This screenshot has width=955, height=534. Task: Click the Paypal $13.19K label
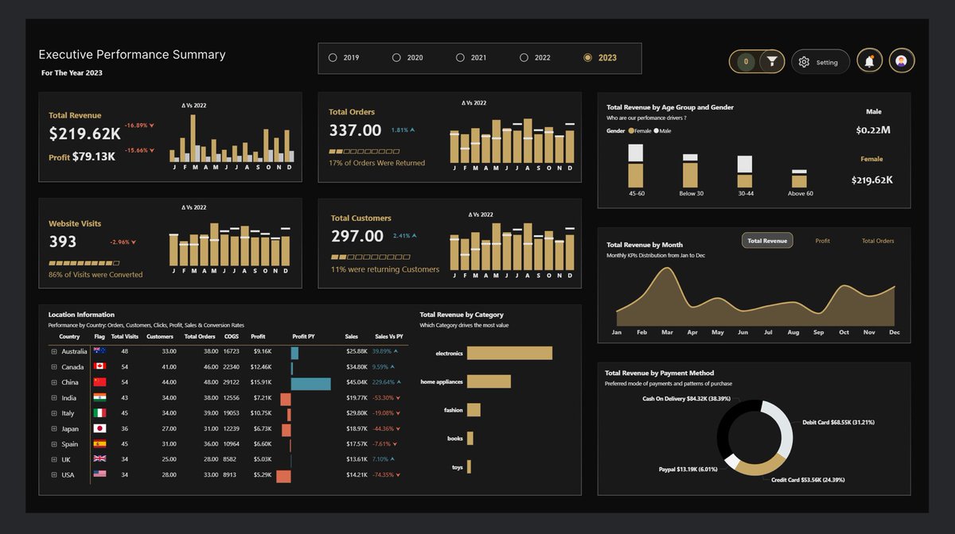pos(690,469)
